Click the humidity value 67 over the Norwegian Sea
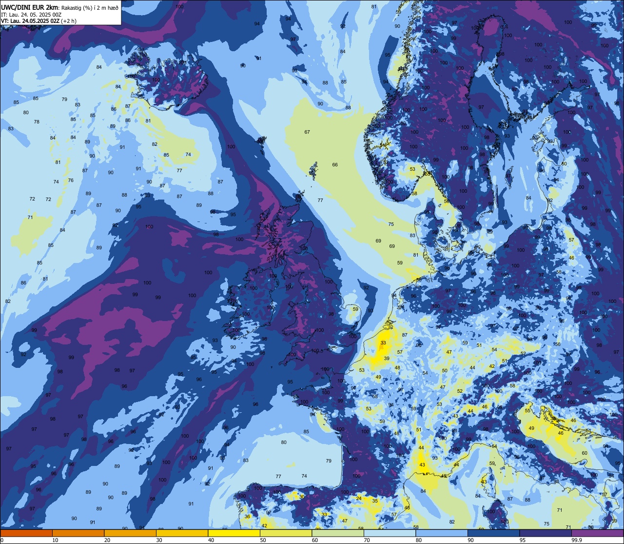624x544 pixels. 307,132
